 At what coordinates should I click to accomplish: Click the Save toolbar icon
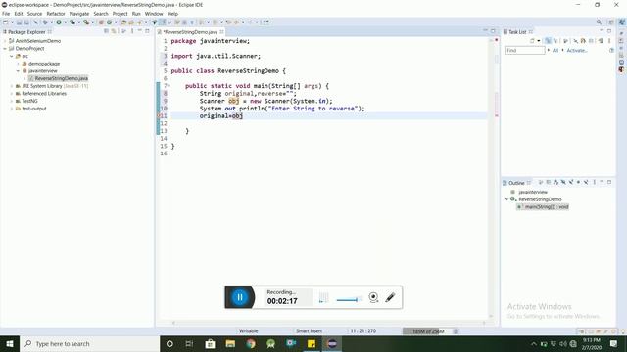tap(19, 22)
